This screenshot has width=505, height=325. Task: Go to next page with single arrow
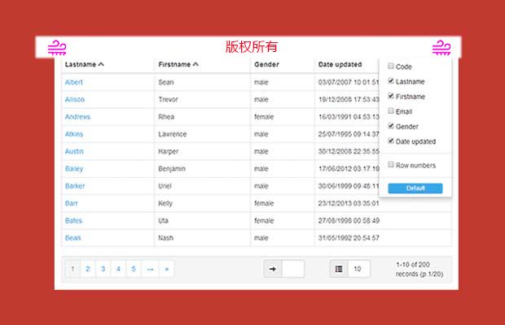150,269
